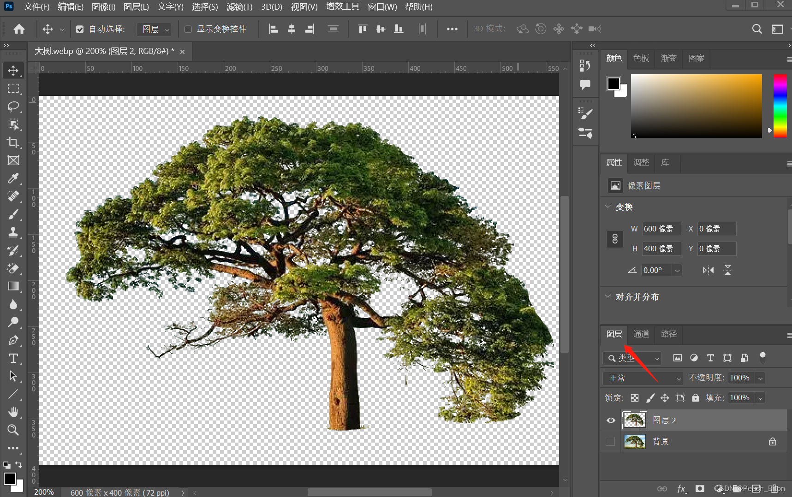Viewport: 792px width, 497px height.
Task: Select the Object Selection tool
Action: (x=13, y=124)
